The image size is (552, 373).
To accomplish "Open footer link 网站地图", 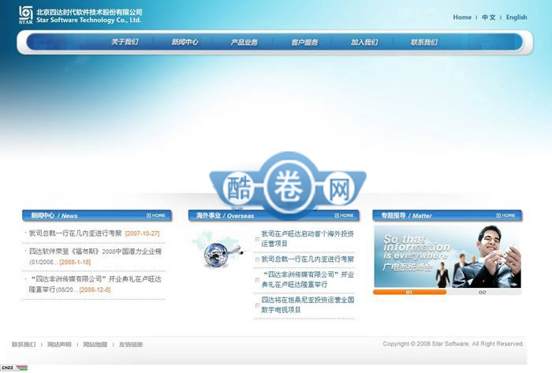I will (x=95, y=345).
